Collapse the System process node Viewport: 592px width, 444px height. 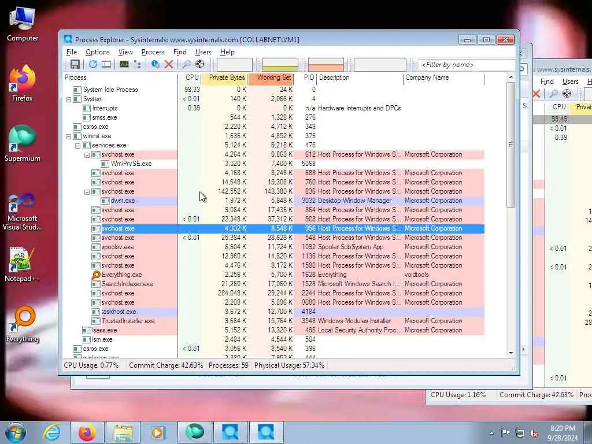coord(68,99)
